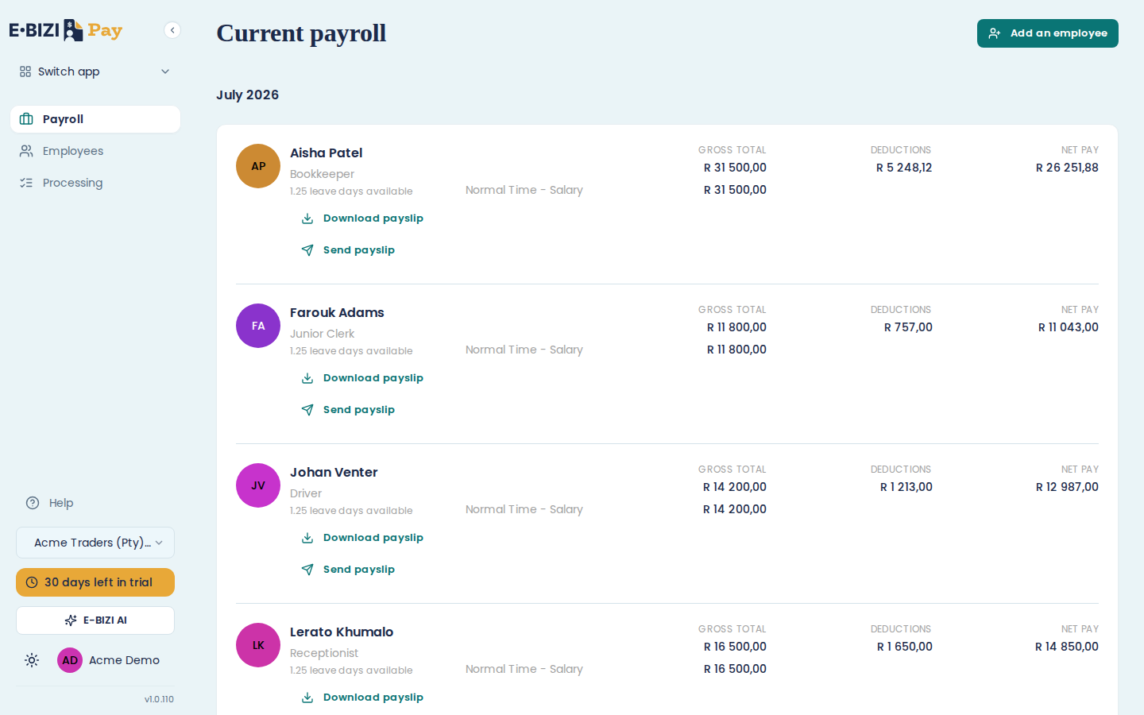
Task: Click the Current payroll page title
Action: pyautogui.click(x=301, y=33)
